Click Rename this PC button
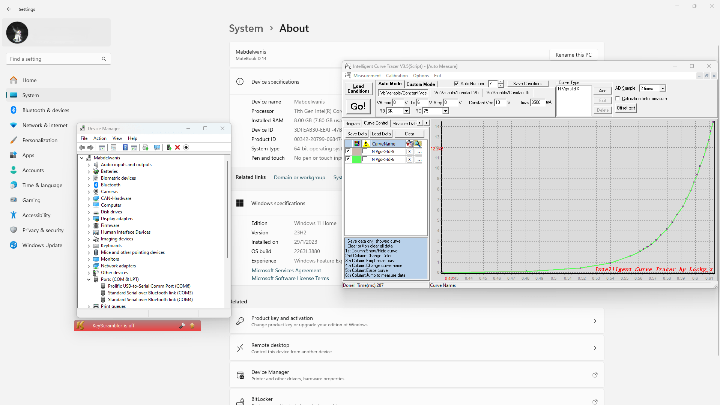The image size is (720, 405). [573, 55]
